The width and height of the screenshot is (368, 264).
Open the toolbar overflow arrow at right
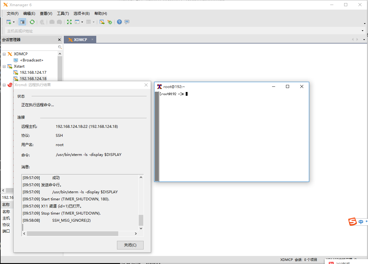365,24
